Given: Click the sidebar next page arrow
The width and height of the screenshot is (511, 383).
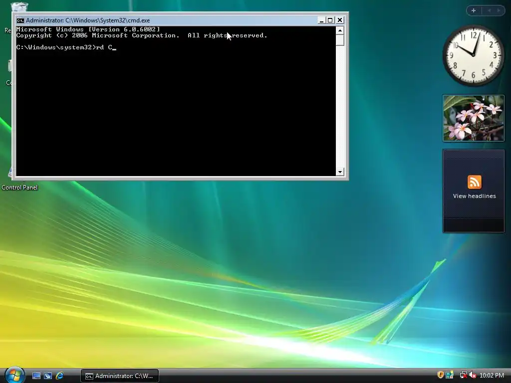Looking at the screenshot, I should pos(499,10).
